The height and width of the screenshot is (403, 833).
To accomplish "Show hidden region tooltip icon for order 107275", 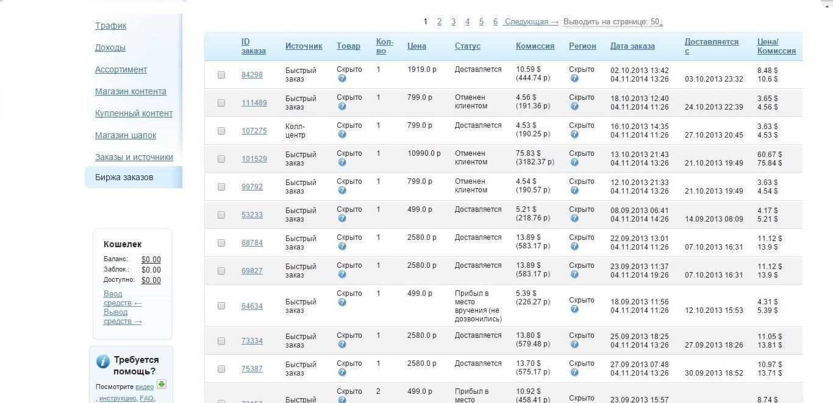I will (574, 135).
